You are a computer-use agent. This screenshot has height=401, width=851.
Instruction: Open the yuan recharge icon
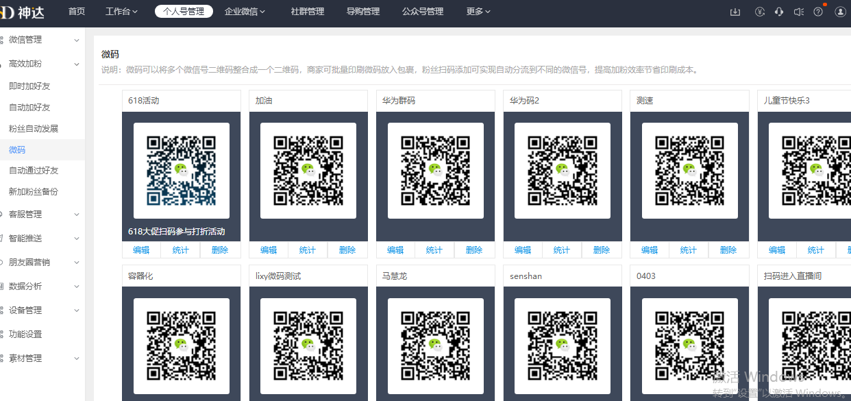click(x=759, y=12)
